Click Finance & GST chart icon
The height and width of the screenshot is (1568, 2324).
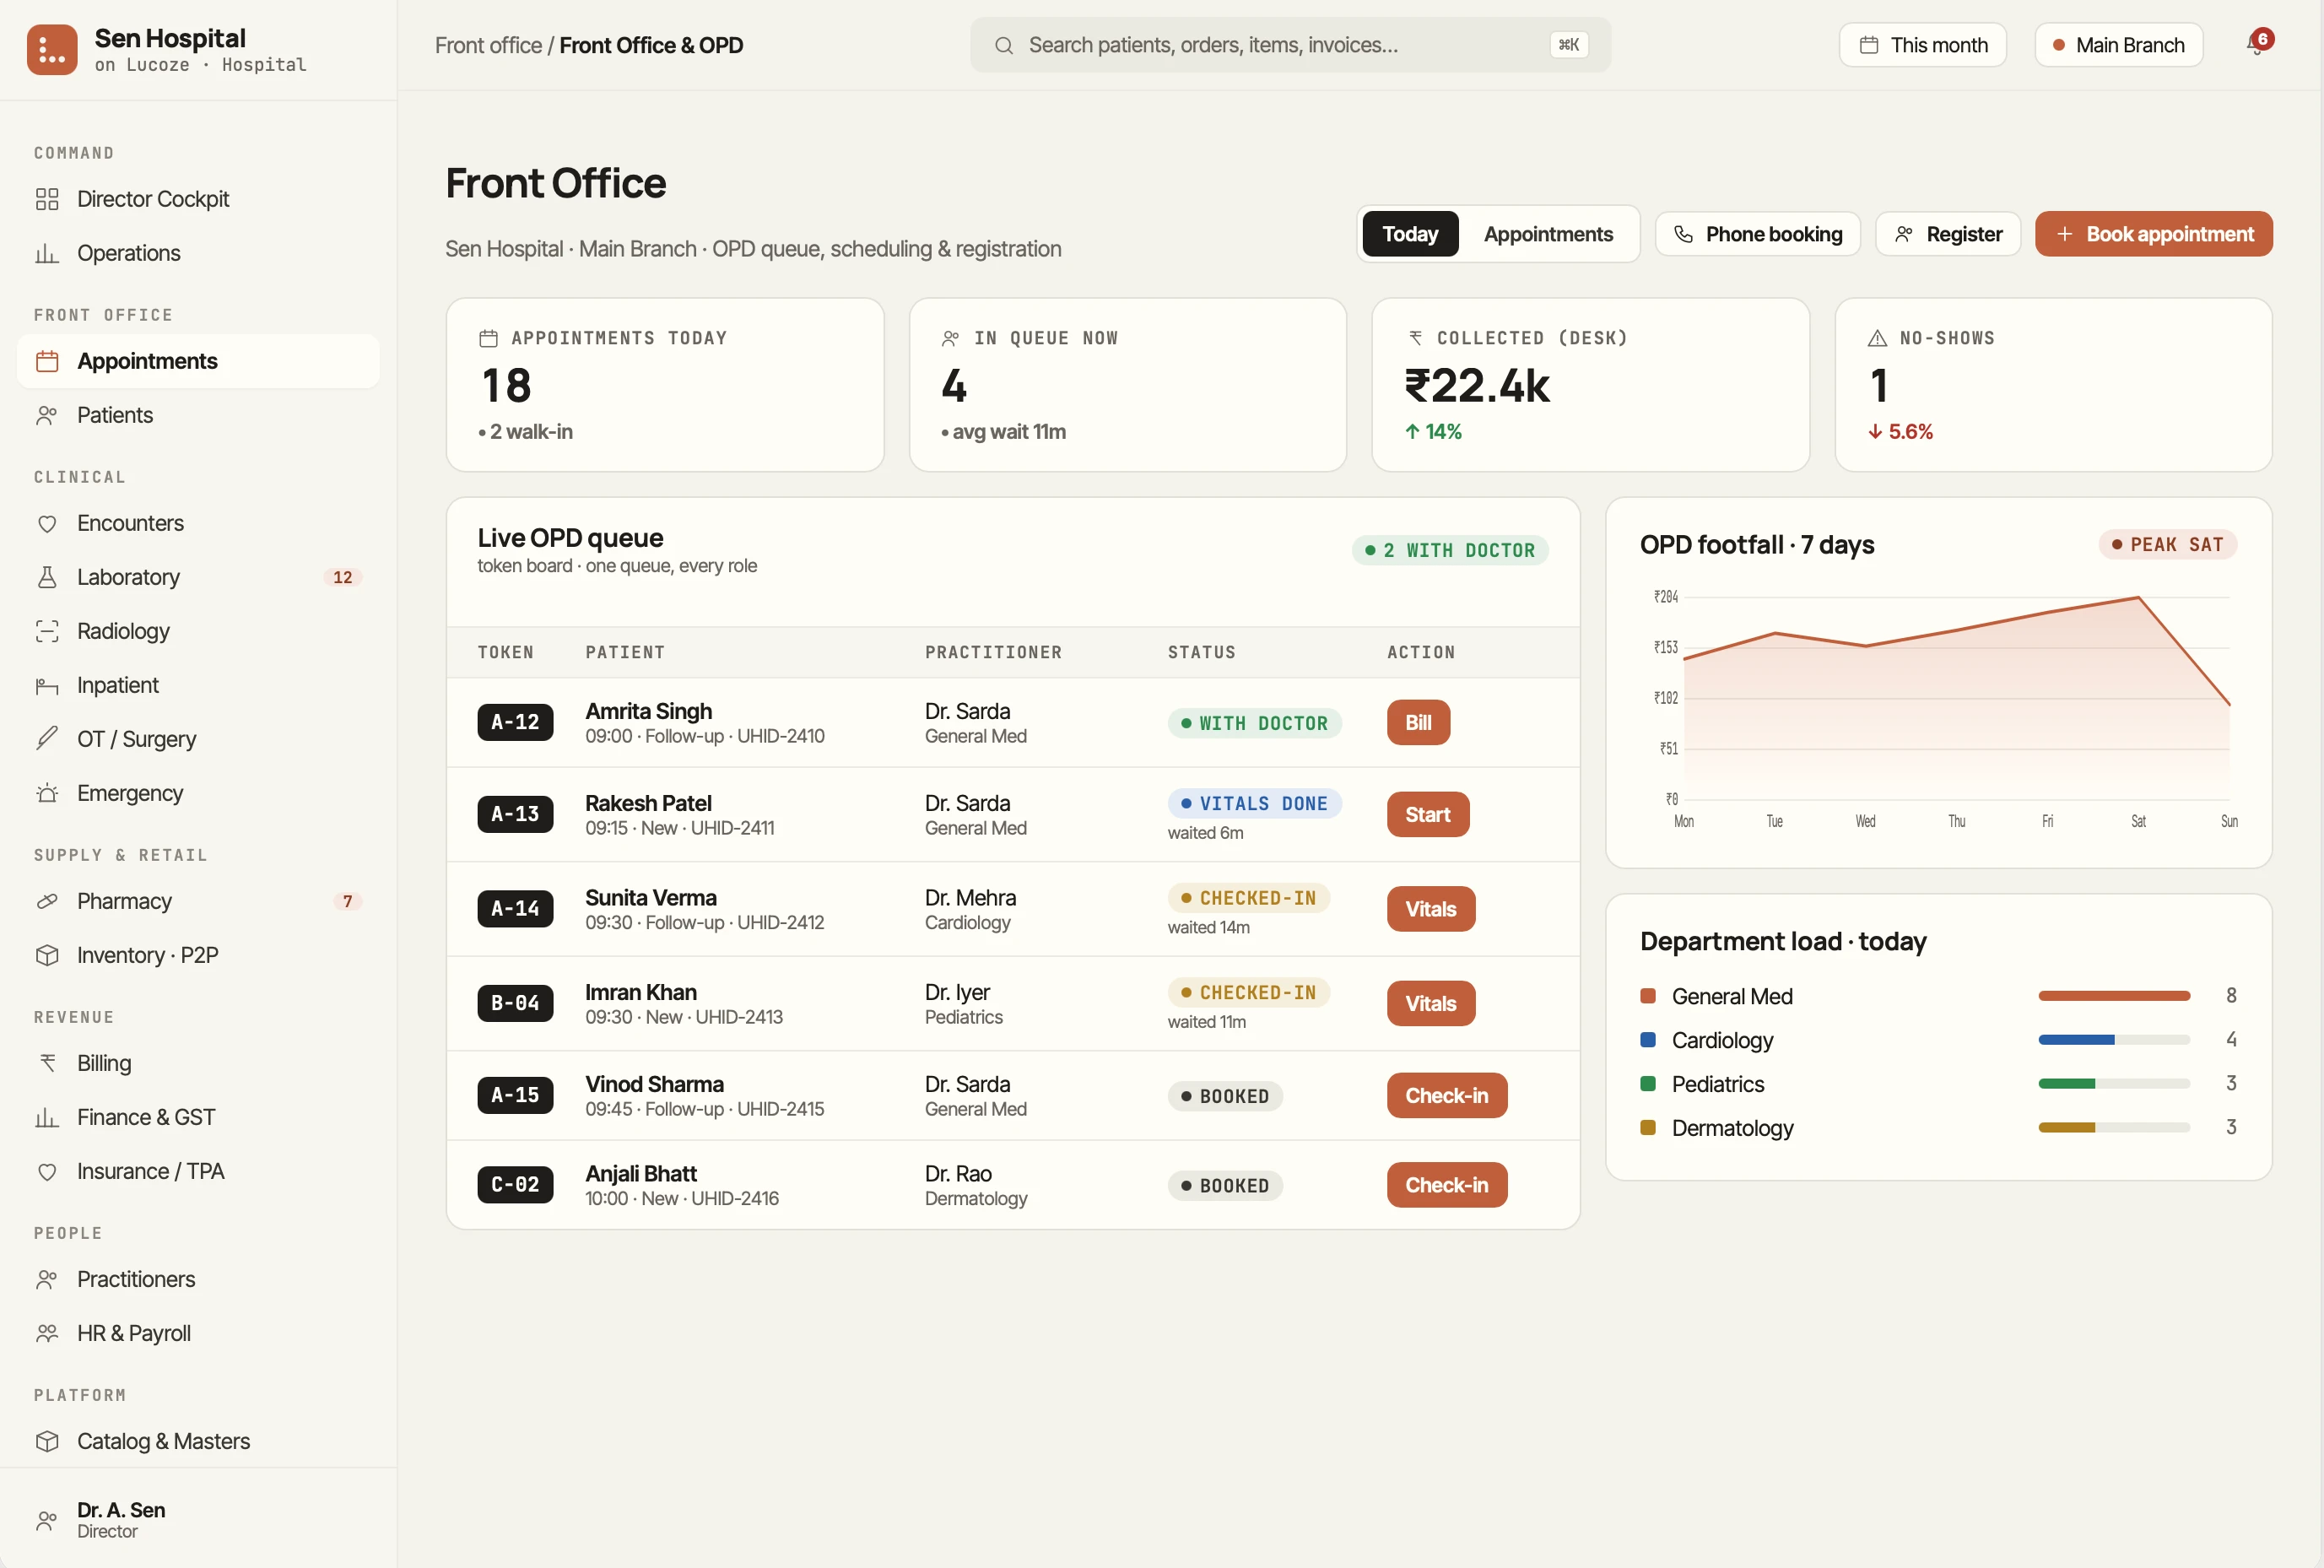tap(47, 1117)
